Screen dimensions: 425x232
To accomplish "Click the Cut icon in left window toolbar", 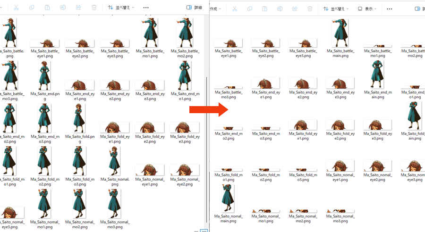I will click(x=16, y=8).
